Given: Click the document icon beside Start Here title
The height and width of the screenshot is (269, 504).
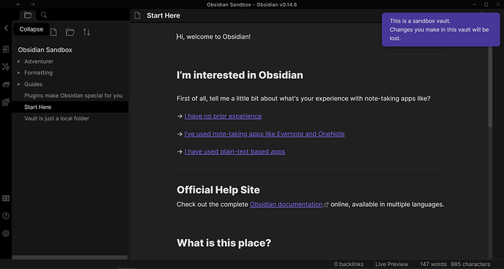Looking at the screenshot, I should tap(137, 15).
